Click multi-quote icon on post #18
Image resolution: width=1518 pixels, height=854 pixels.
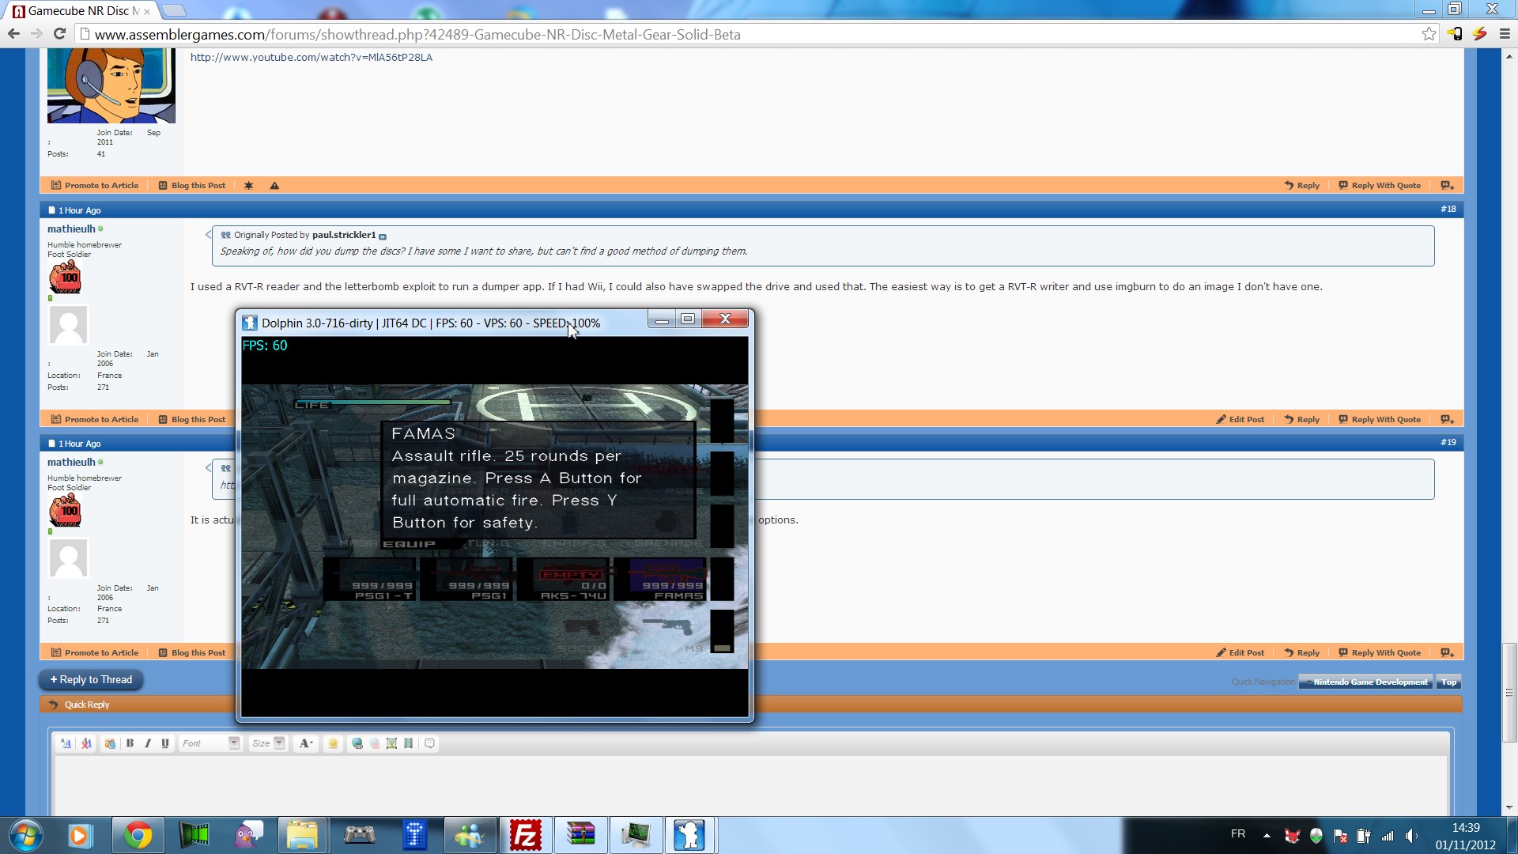click(x=1447, y=419)
